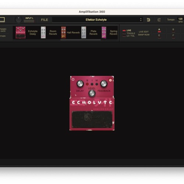Click the preset up/down stepper arrows
Image resolution: width=184 pixels, height=184 pixels.
coord(141,20)
